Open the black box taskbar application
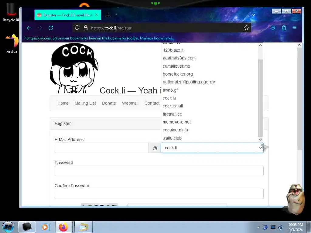Viewport: 311px width, 233px height. (27, 227)
